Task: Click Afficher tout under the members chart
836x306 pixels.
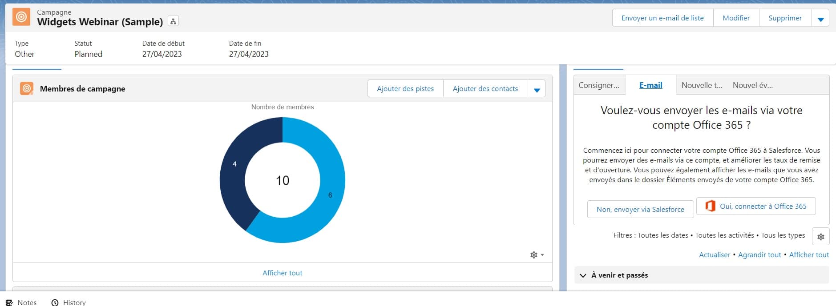Action: point(282,273)
